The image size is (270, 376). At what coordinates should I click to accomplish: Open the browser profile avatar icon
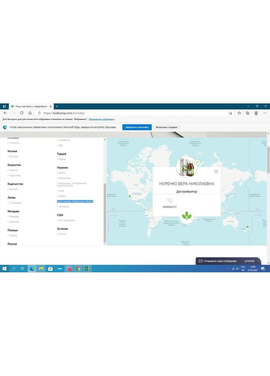coord(256,113)
